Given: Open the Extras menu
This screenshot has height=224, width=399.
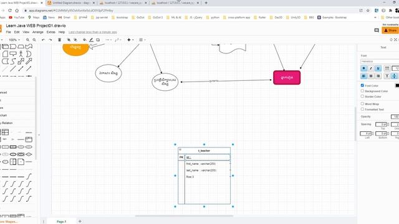Looking at the screenshot, I should (51, 32).
